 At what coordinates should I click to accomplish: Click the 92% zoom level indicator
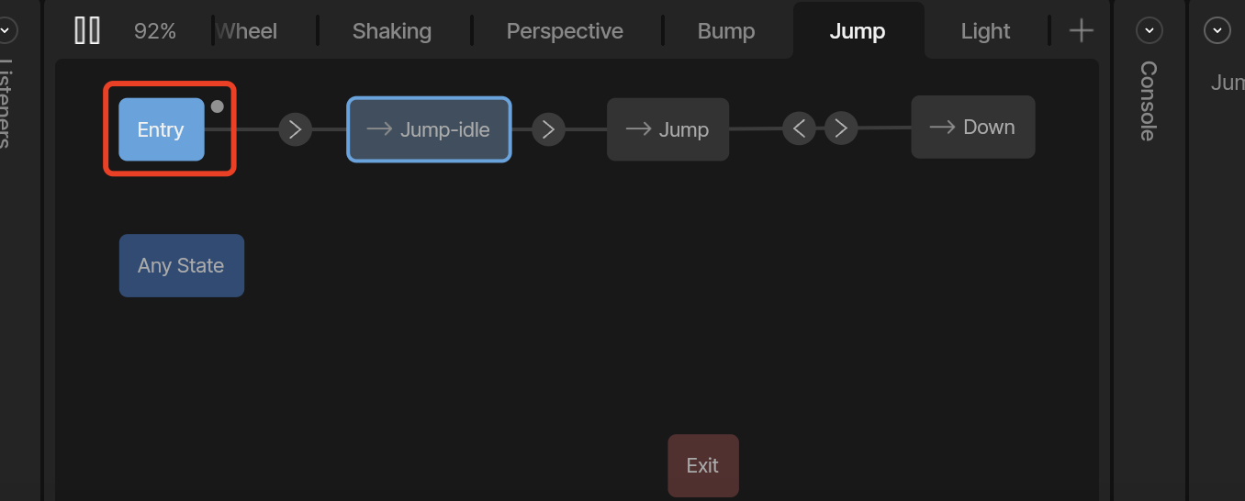pyautogui.click(x=155, y=30)
